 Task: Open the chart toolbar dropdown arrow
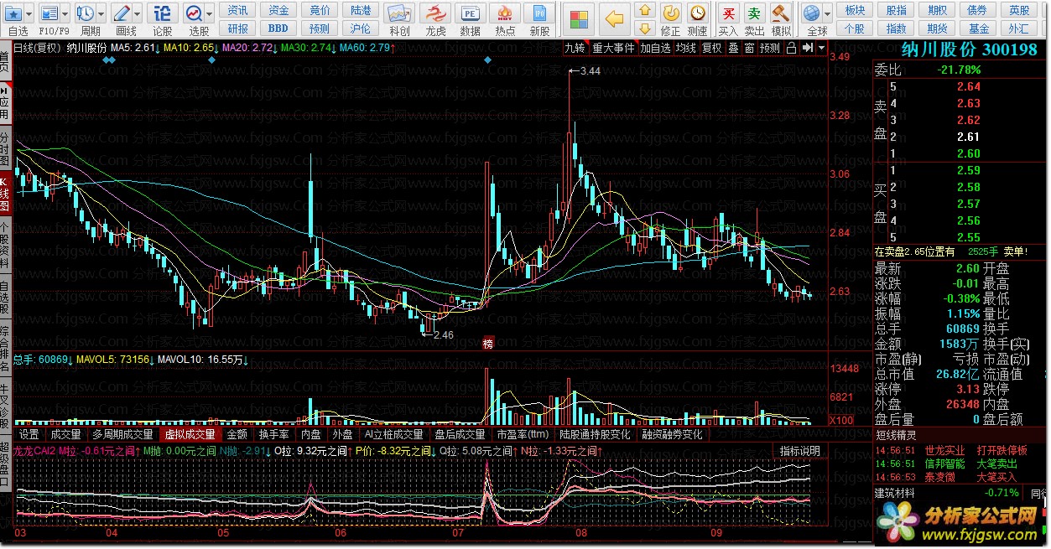click(x=821, y=48)
